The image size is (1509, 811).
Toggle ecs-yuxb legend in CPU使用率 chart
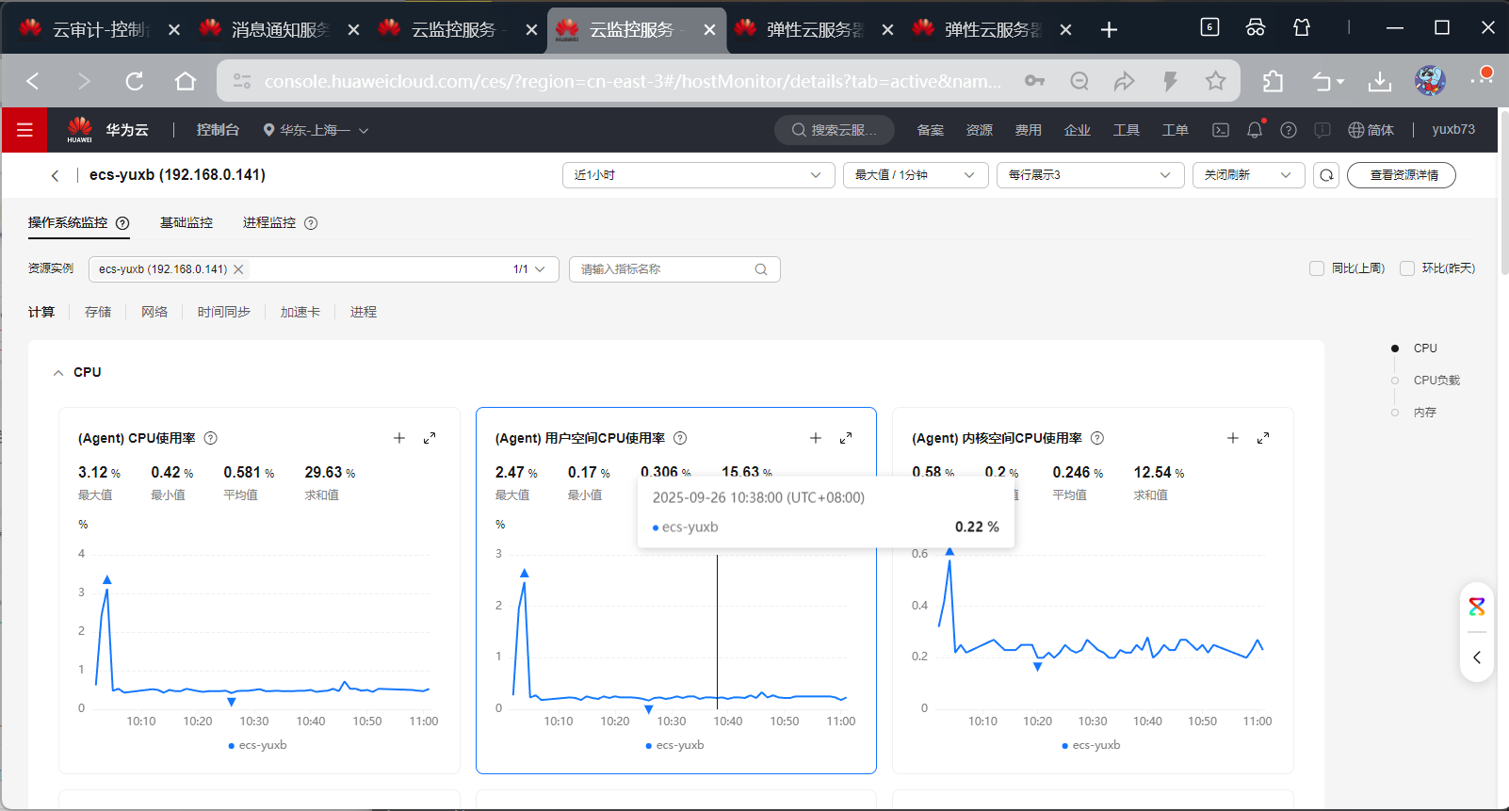point(257,745)
